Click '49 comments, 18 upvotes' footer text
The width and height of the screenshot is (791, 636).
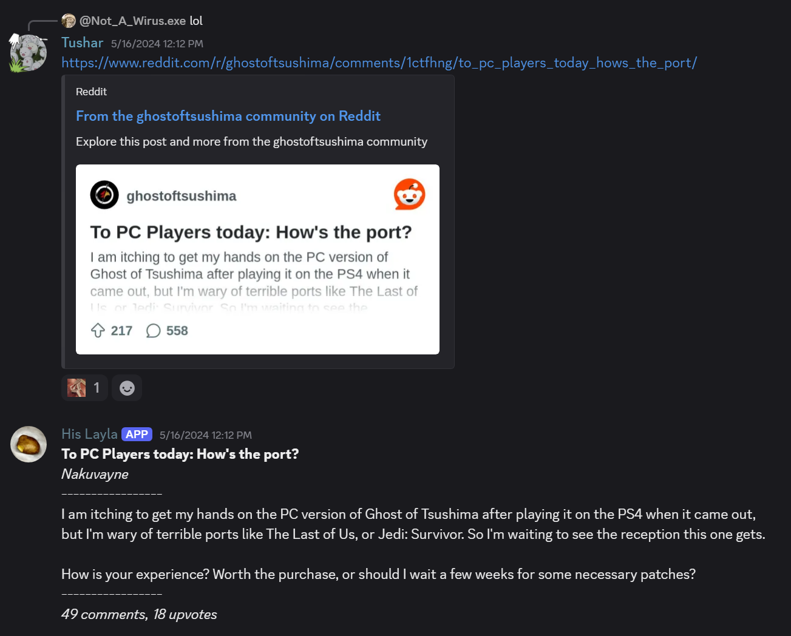coord(138,614)
